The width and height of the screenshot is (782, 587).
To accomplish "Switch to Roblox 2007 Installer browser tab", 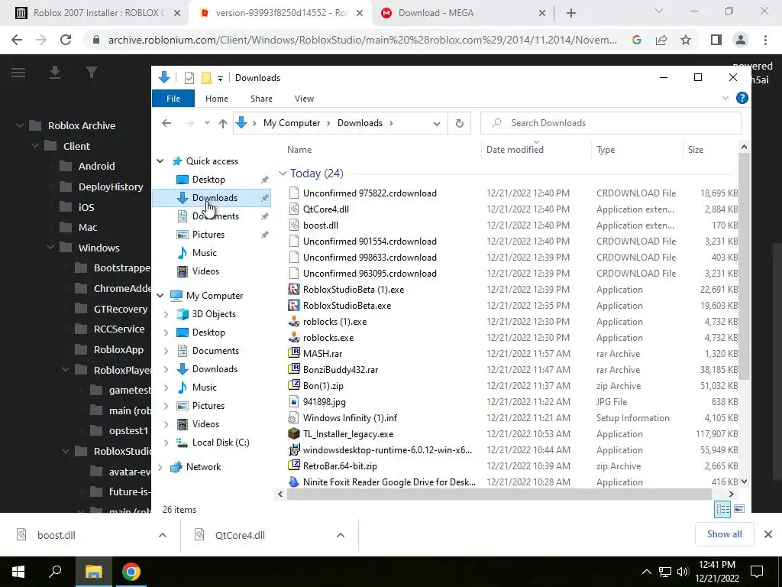I will click(97, 13).
